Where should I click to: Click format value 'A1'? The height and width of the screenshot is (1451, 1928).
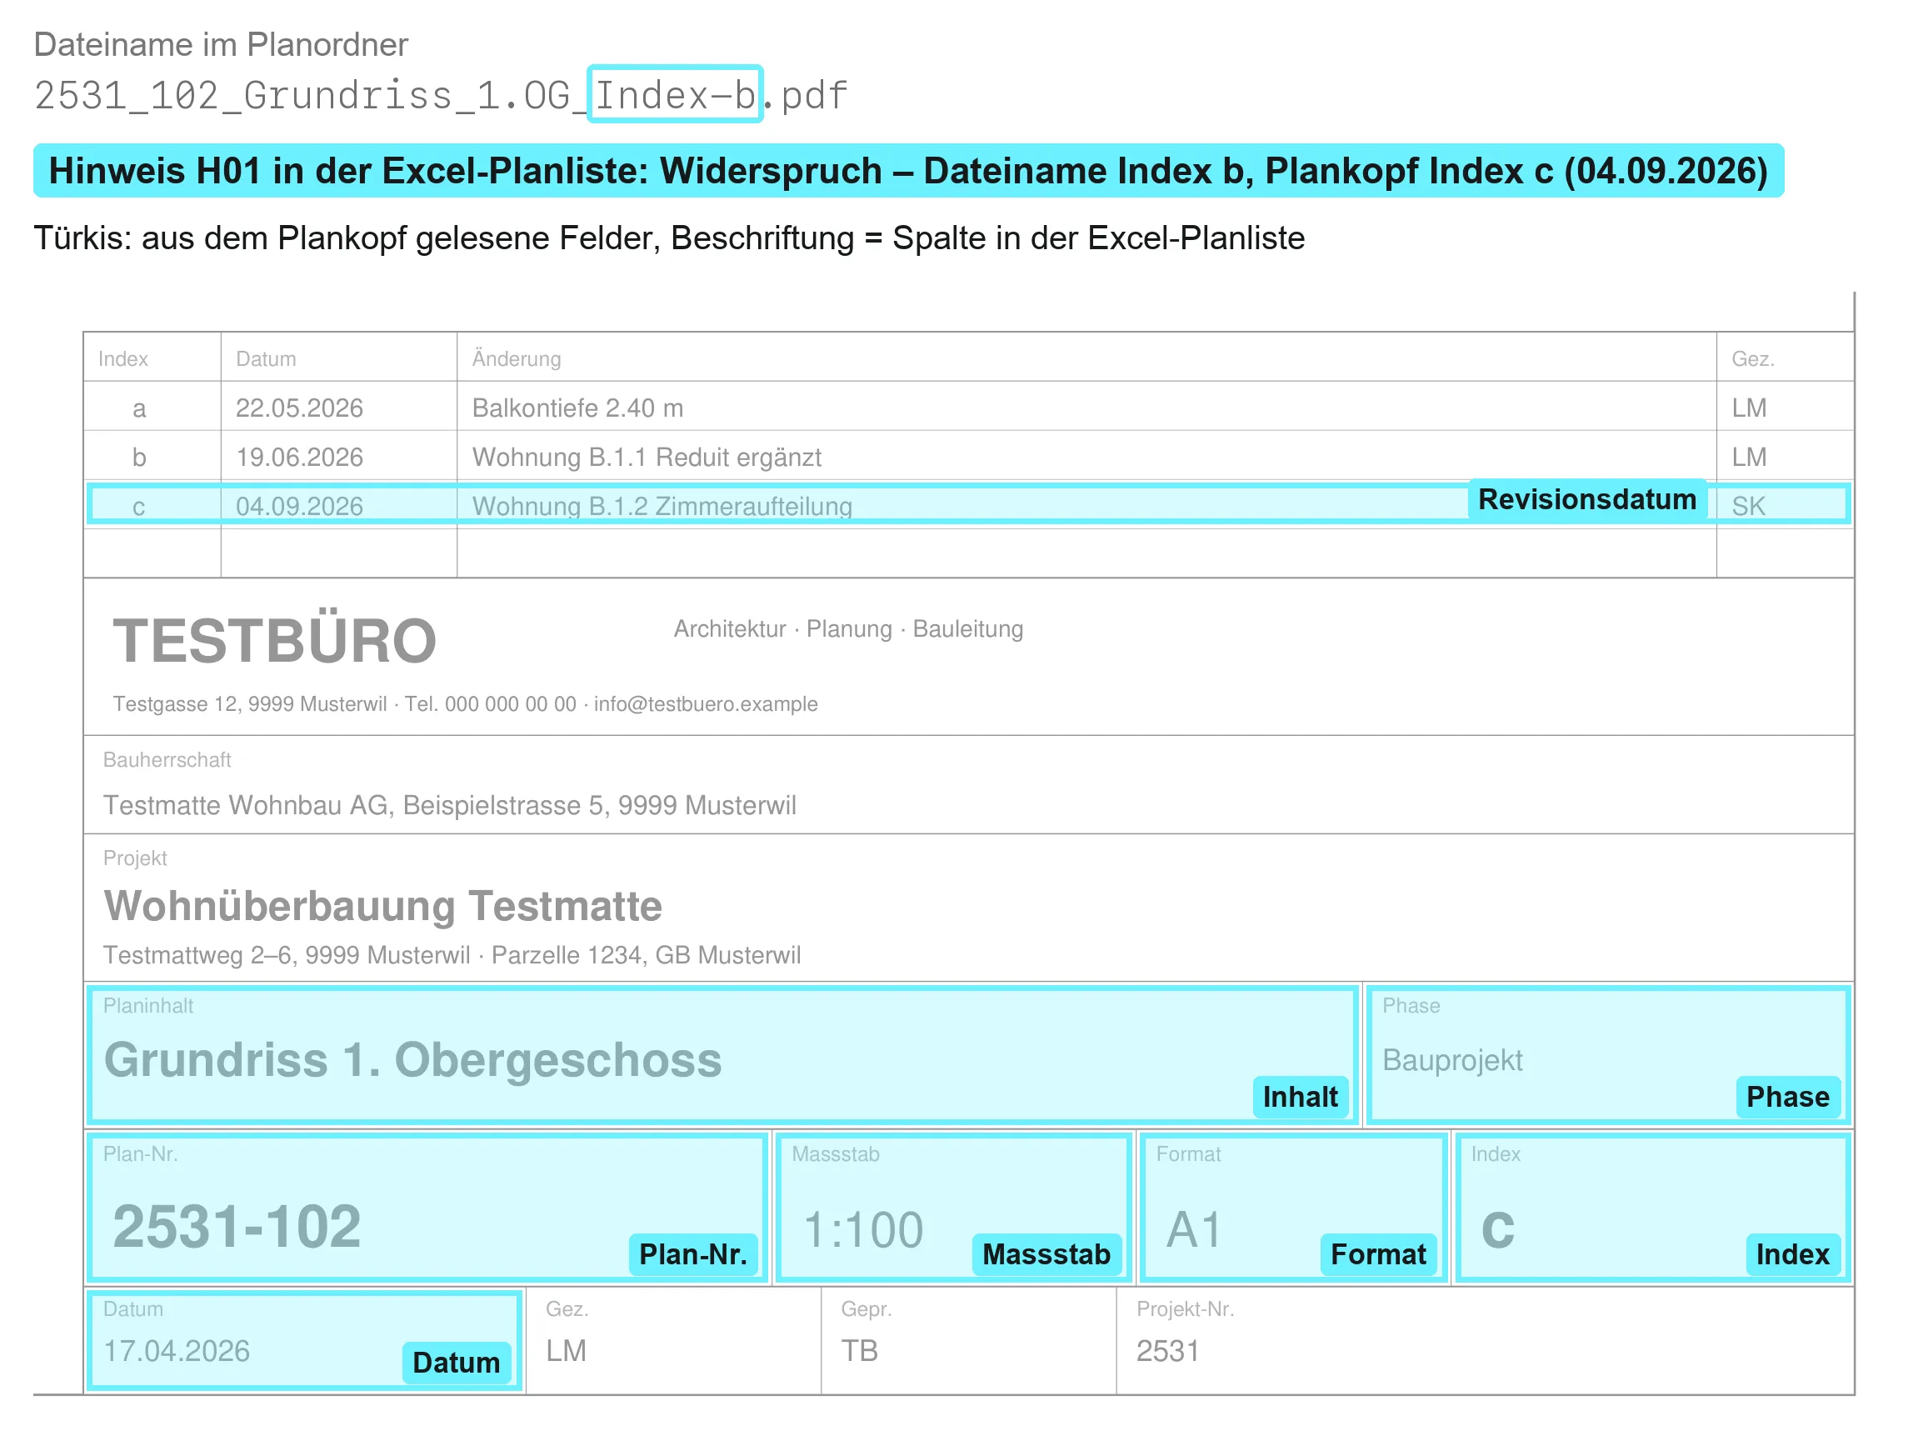coord(1194,1230)
